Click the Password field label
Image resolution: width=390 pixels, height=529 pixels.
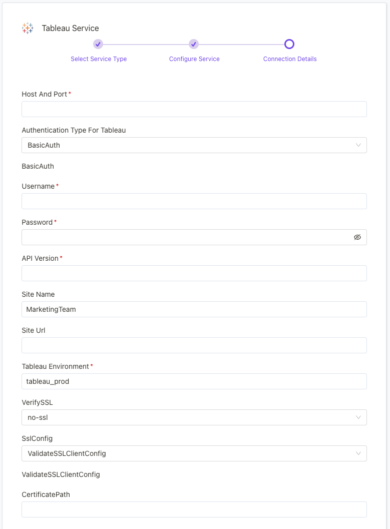[37, 222]
